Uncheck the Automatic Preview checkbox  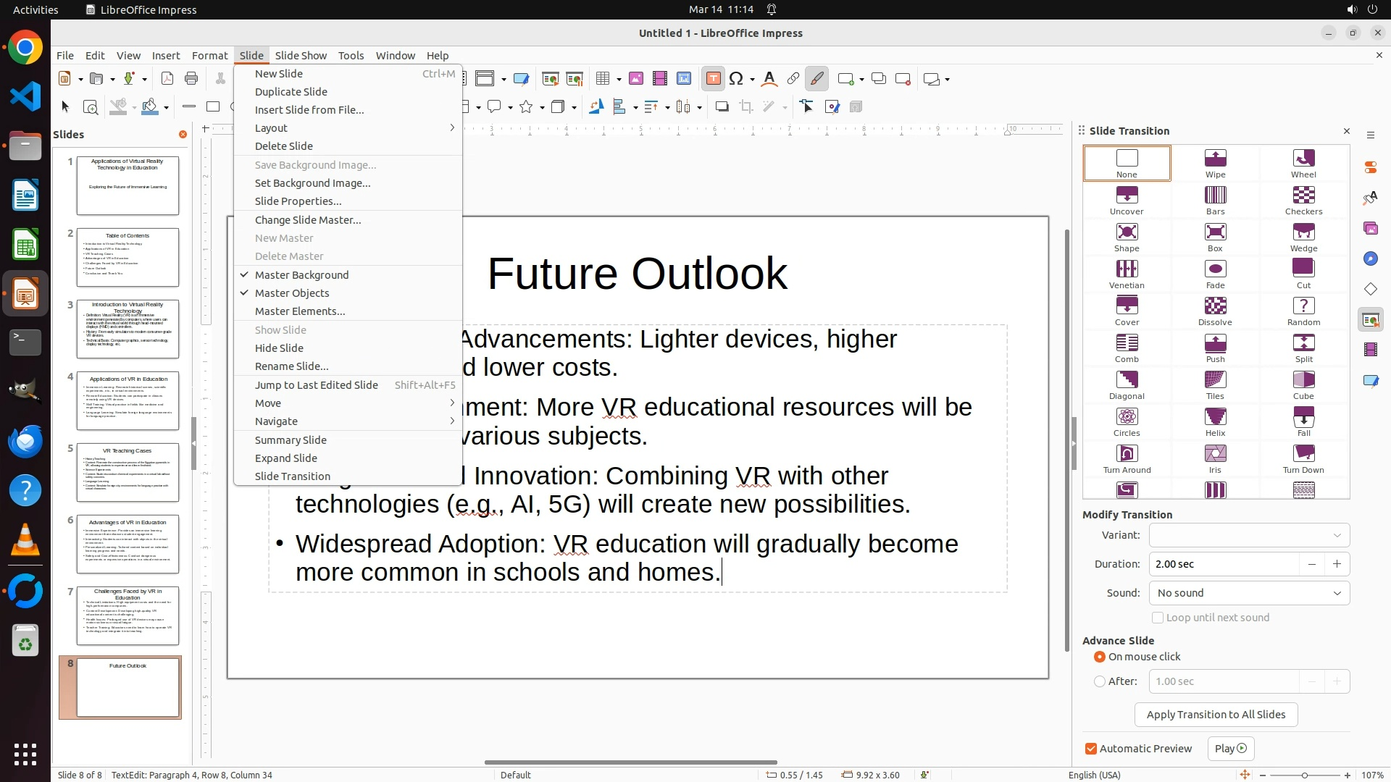(x=1090, y=749)
